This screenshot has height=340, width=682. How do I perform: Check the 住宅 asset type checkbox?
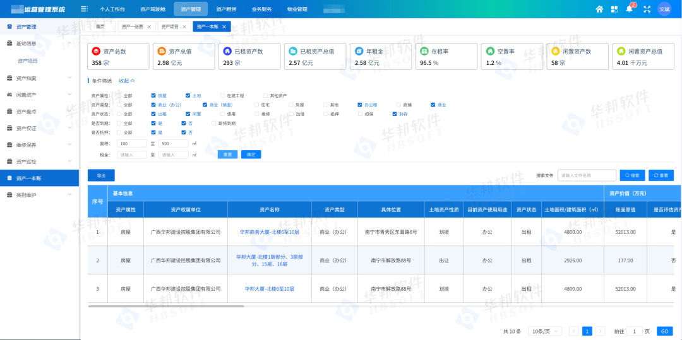(256, 105)
